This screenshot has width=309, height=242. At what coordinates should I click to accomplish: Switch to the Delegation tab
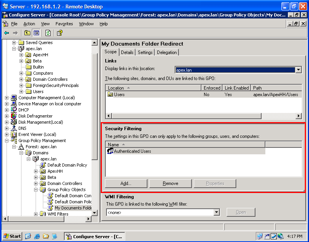[x=167, y=52]
